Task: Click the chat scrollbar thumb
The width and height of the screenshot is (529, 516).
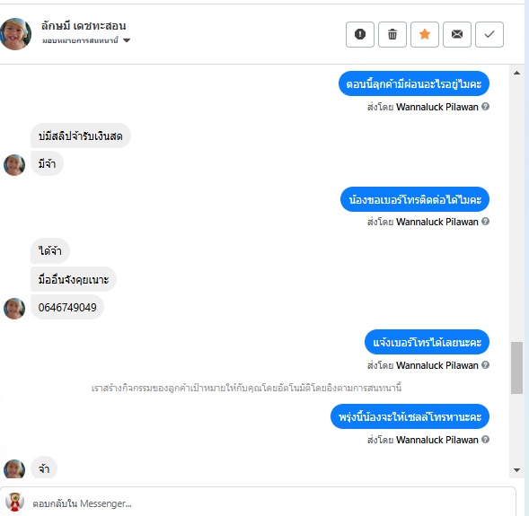Action: tap(516, 368)
